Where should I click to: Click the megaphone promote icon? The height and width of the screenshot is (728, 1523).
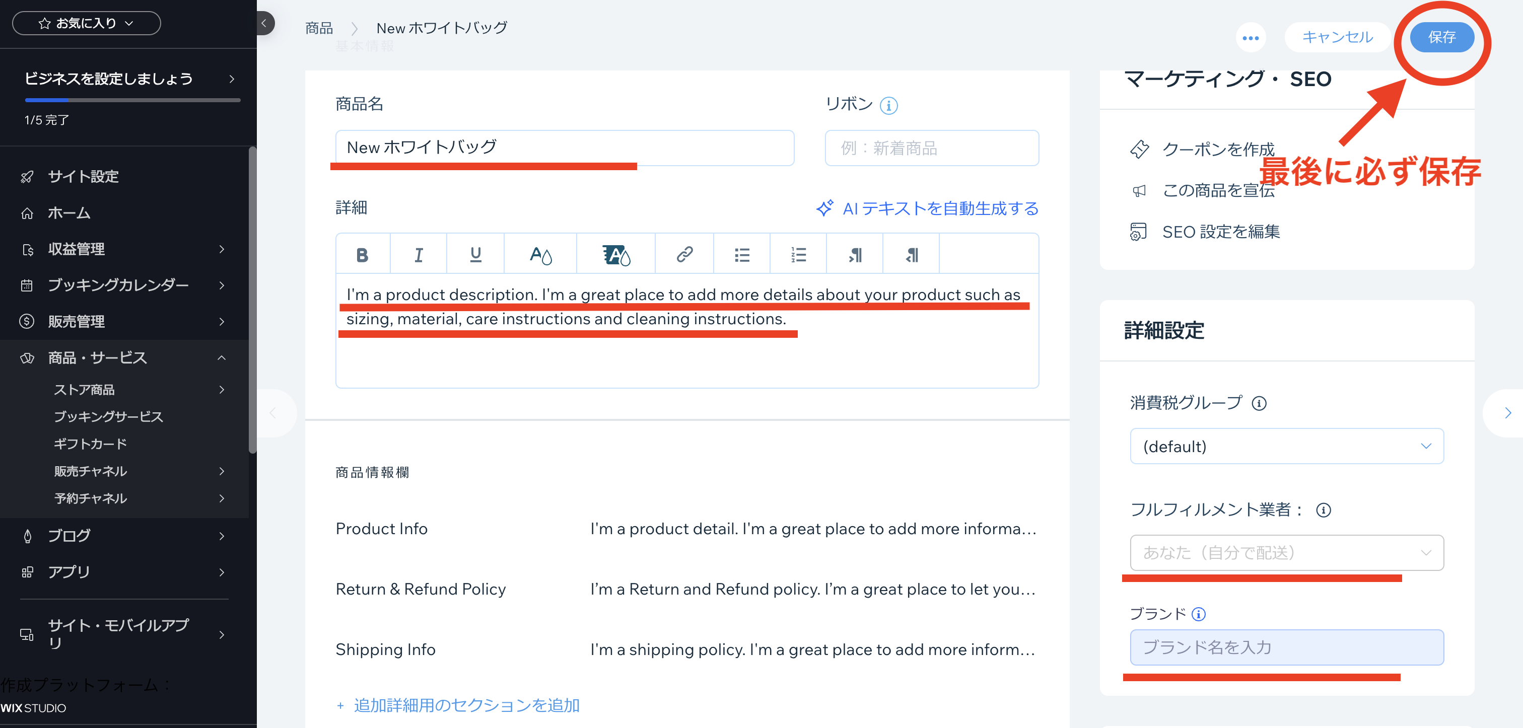[x=1139, y=190]
